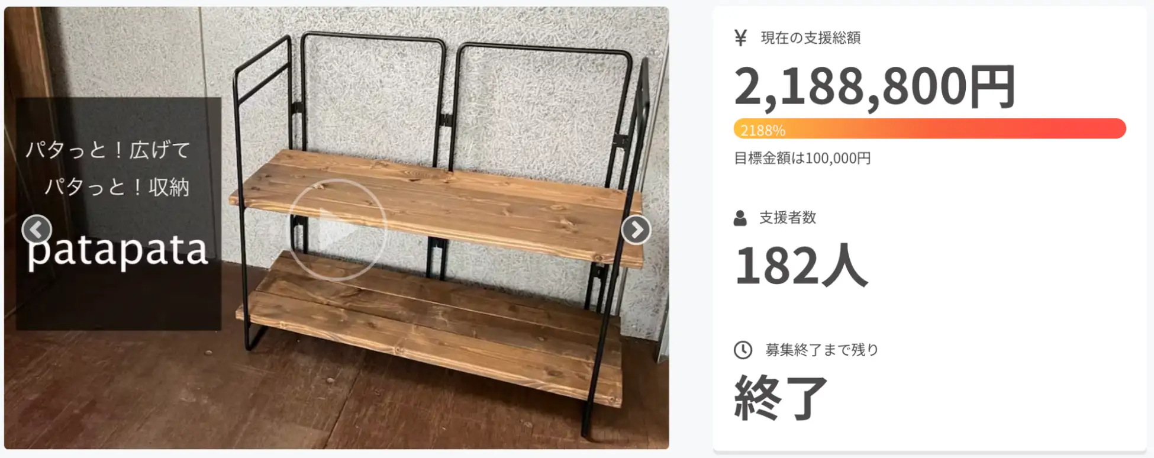Click the patapata title on the image
1154x458 pixels.
coord(118,251)
